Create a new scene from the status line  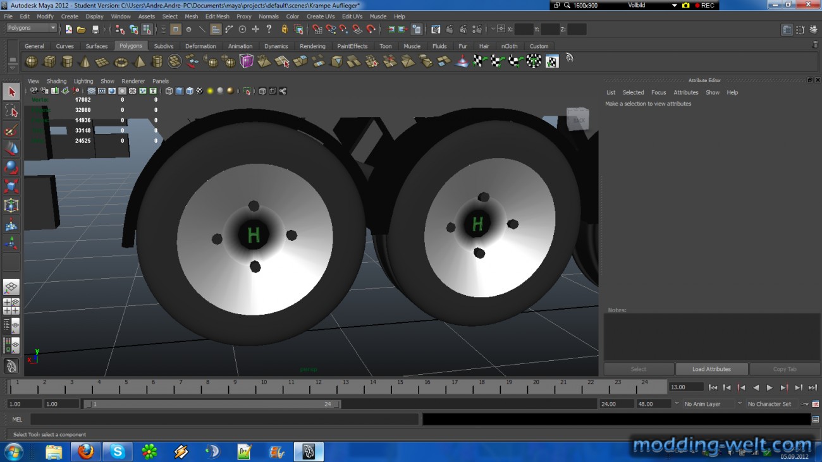(68, 29)
